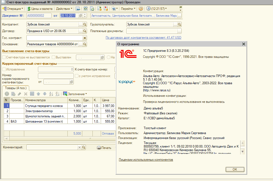Click the license text scroll down arrow
This screenshot has height=181, width=273.
point(242,151)
